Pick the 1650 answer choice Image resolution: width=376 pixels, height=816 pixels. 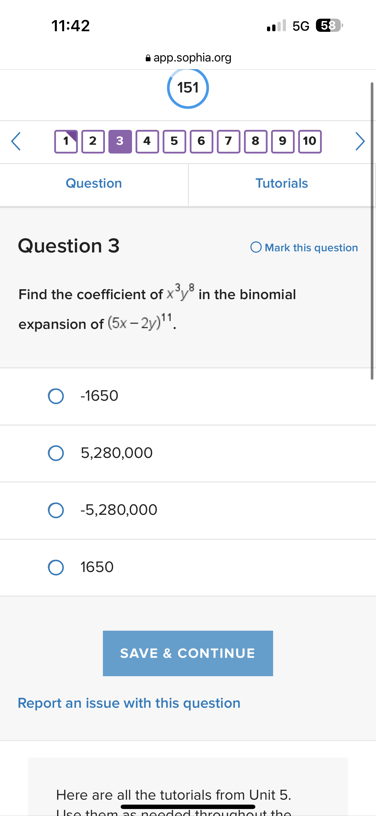(56, 567)
